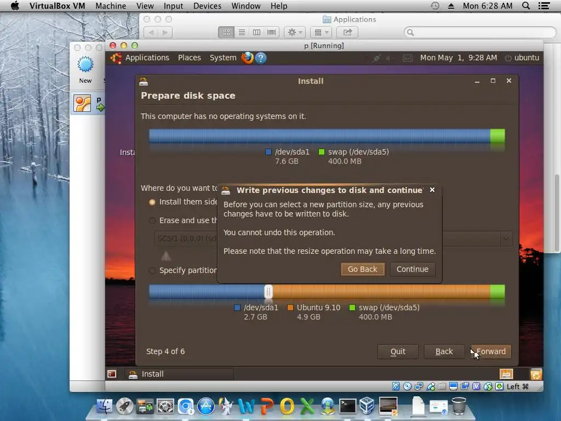The height and width of the screenshot is (421, 561).
Task: Click the Time Machine icon in the menu bar
Action: click(434, 5)
